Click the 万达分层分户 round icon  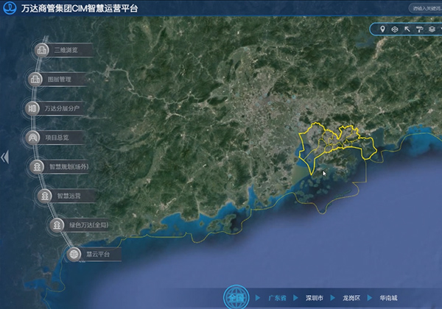(32, 108)
